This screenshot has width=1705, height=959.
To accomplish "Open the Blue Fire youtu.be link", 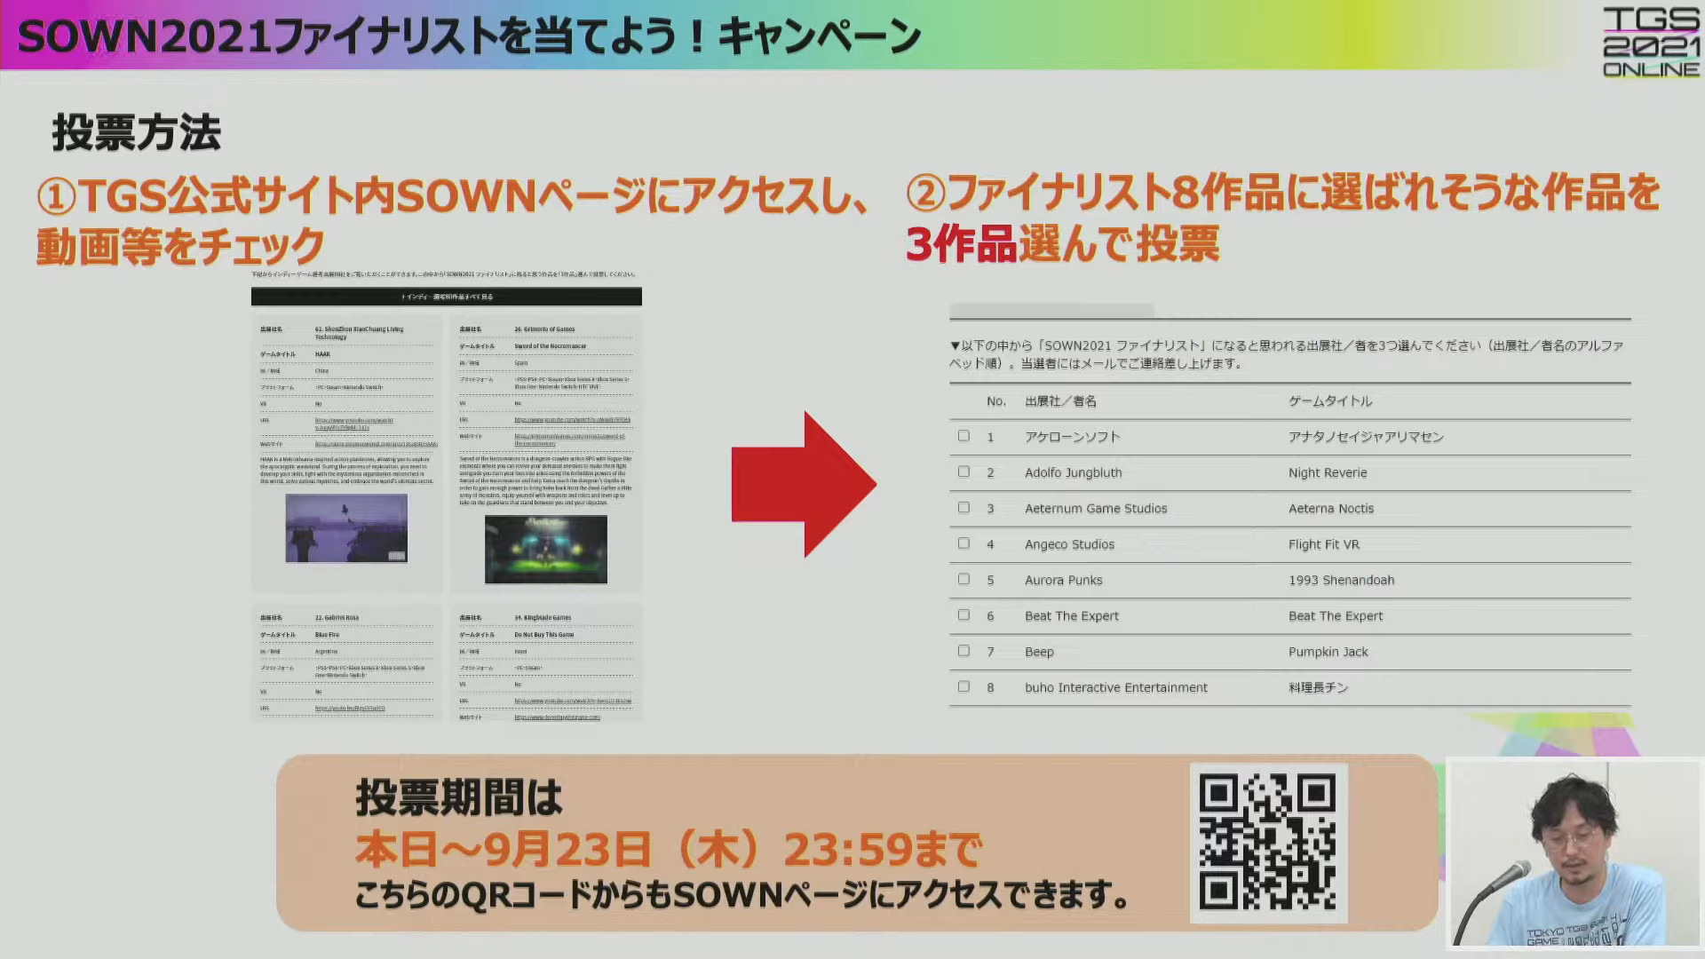I will coord(350,709).
